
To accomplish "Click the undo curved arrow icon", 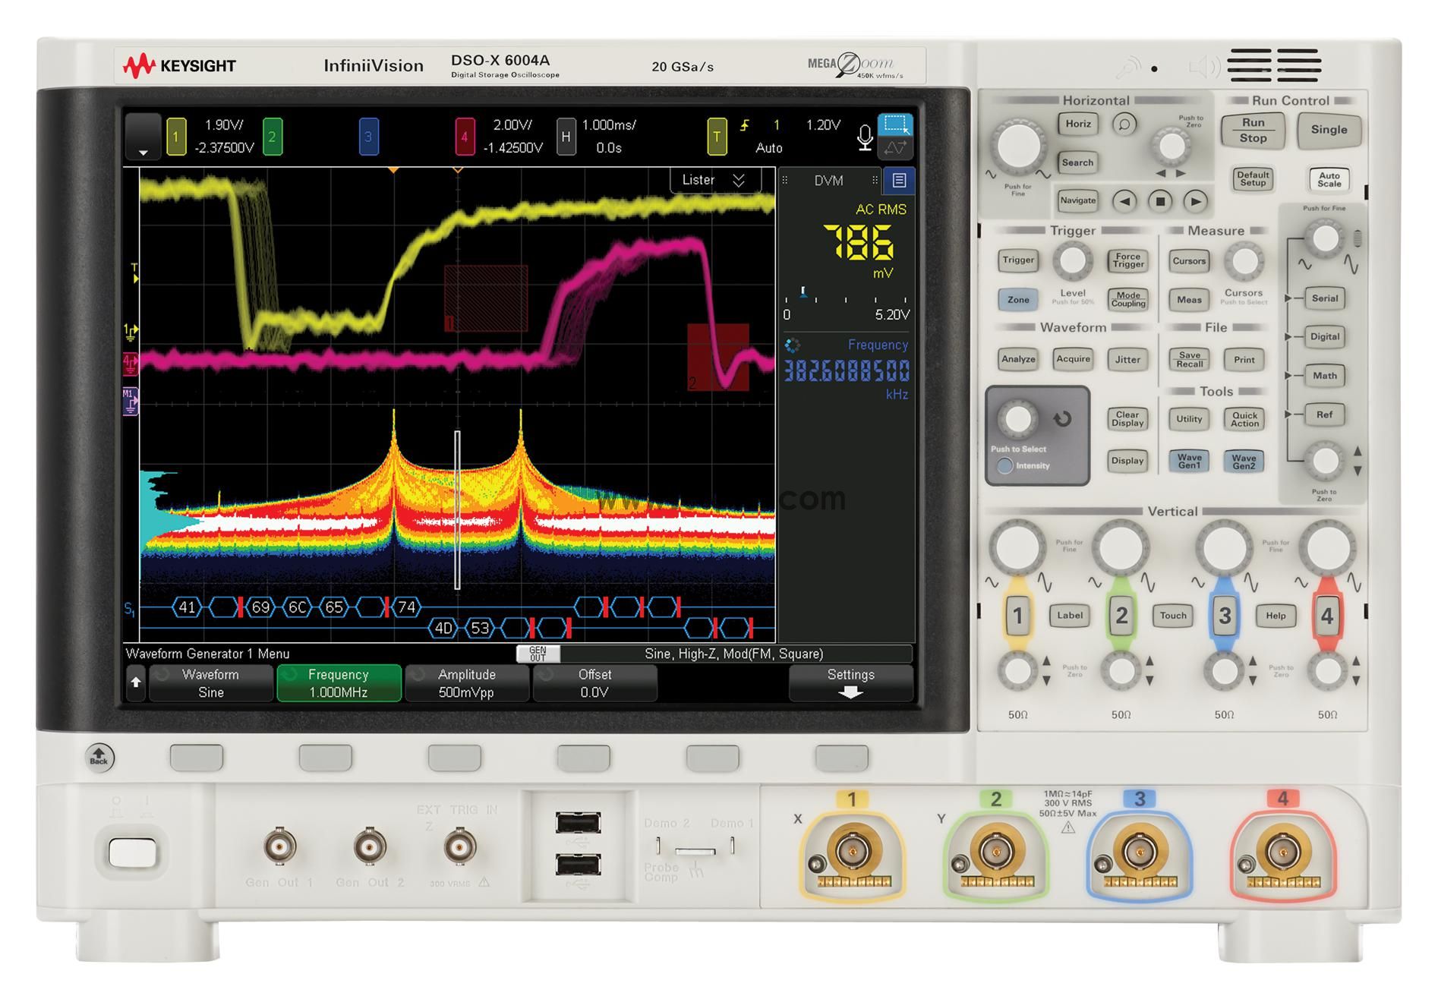I will point(1062,418).
